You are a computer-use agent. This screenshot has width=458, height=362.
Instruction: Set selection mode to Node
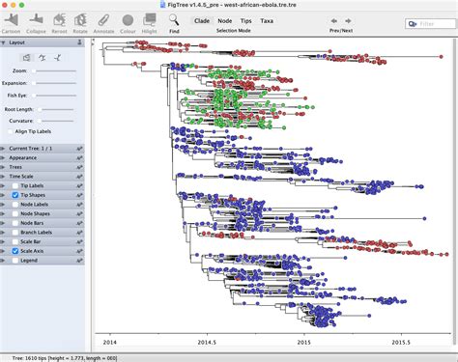point(225,21)
